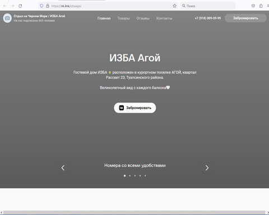This screenshot has height=215, width=269.
Task: Open Отдых на Черном Море / ИЗБА Агой title
Action: pyautogui.click(x=39, y=16)
